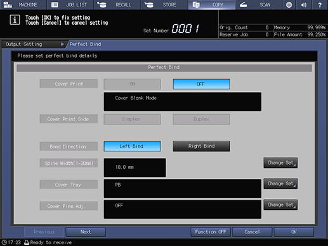Image resolution: width=328 pixels, height=246 pixels.
Task: Click the Bind Direction label
Action: (x=69, y=146)
